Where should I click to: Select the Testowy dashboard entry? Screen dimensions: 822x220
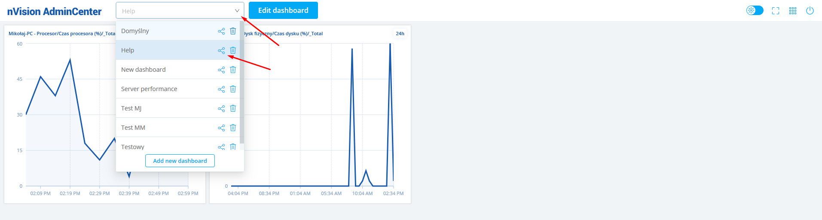(x=133, y=147)
